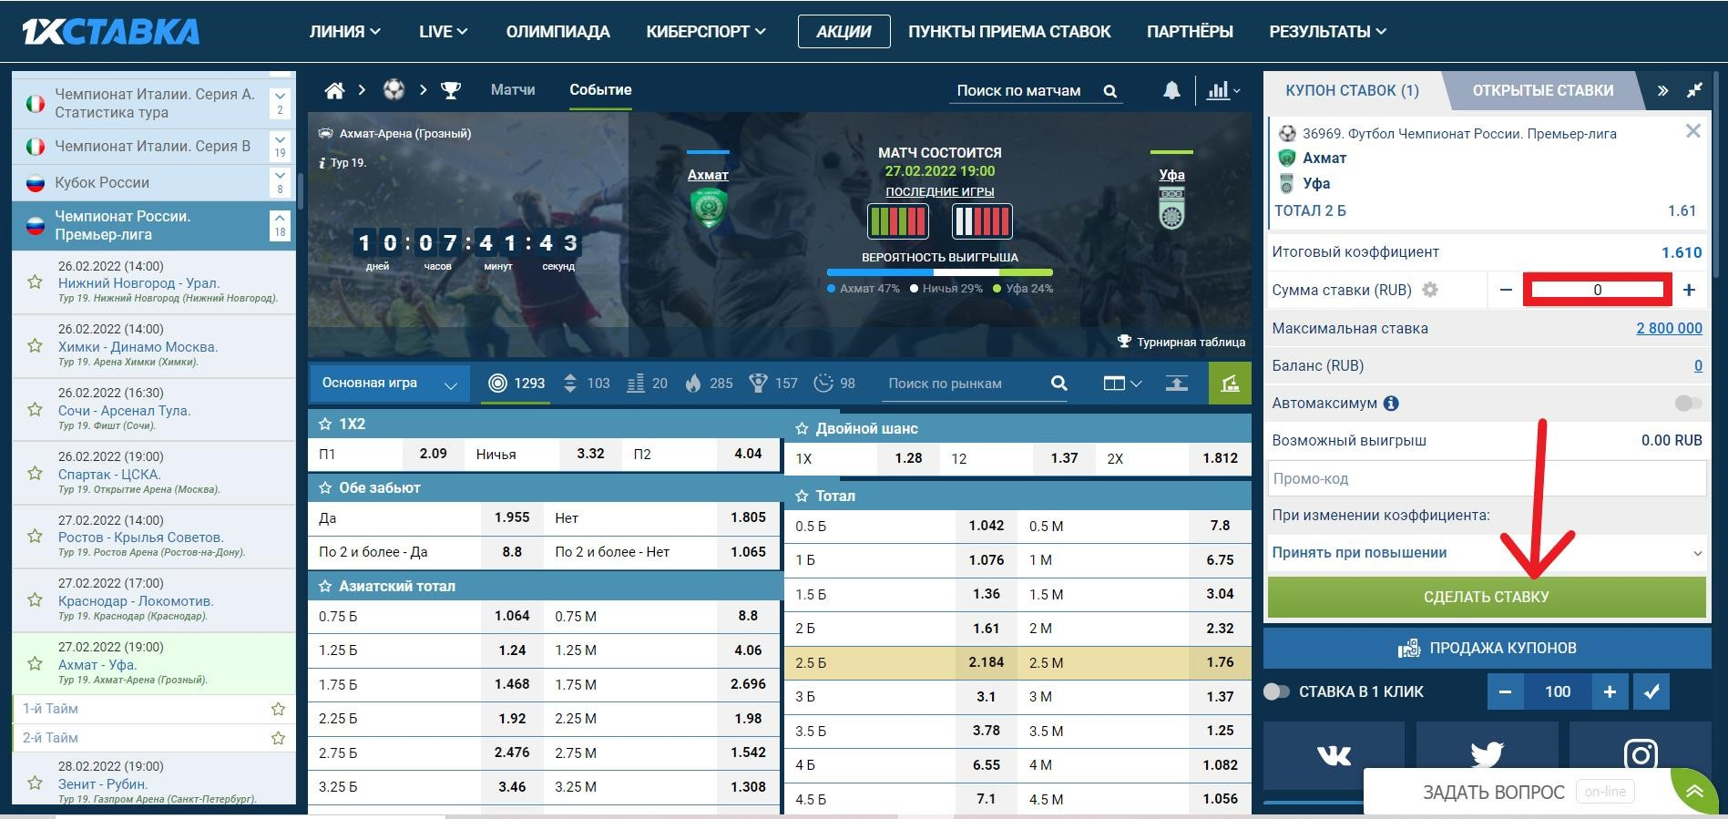Open the КИБЕРСПОРТ dropdown menu
The height and width of the screenshot is (819, 1728).
(706, 31)
